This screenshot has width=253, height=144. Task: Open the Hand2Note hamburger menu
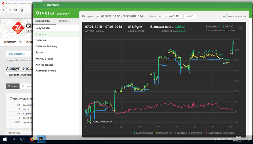[38, 5]
